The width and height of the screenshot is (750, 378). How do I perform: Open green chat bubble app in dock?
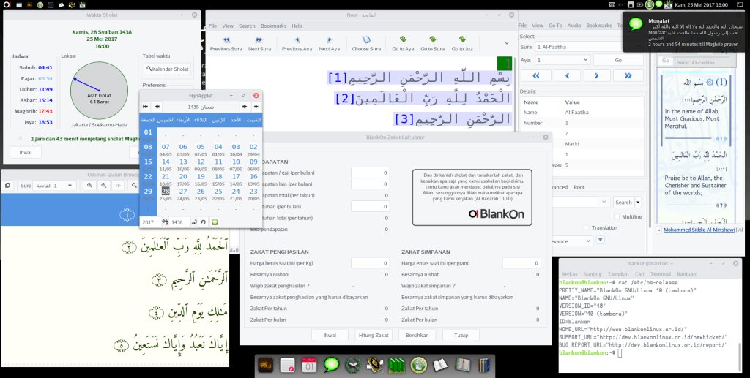[x=331, y=365]
